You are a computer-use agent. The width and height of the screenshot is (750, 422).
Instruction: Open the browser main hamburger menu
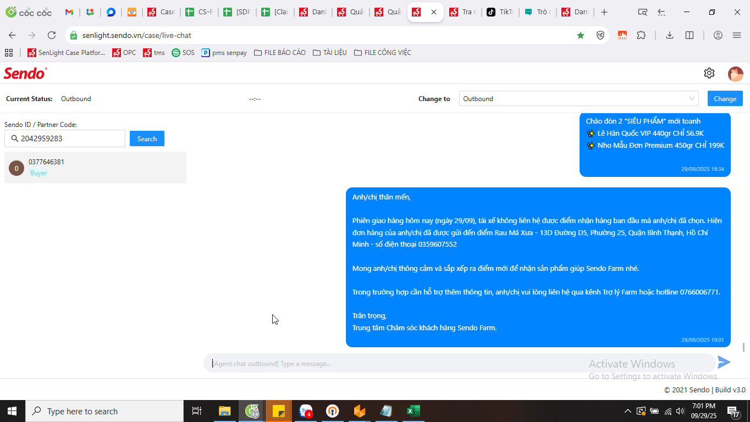coord(737,35)
